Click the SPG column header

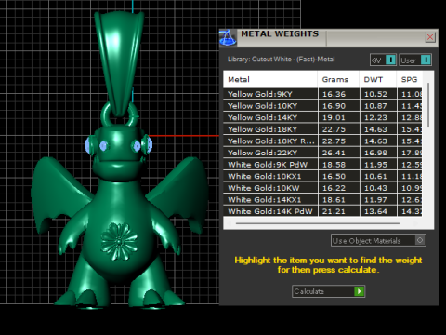click(x=410, y=79)
